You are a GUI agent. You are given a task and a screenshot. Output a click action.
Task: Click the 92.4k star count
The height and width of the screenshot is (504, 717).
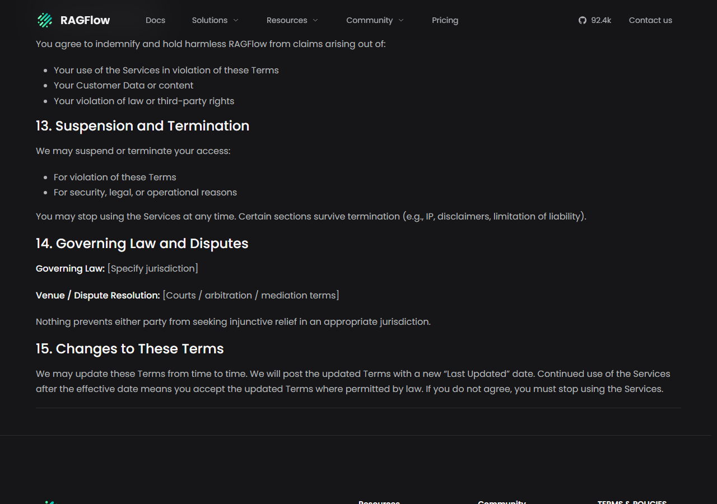point(601,20)
